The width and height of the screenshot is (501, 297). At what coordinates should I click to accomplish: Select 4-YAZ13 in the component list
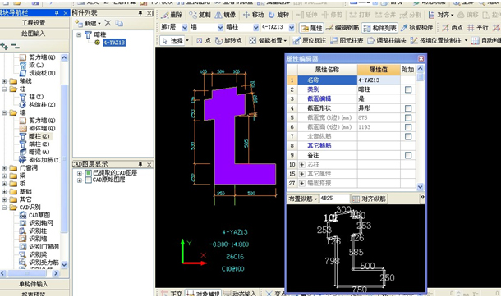pos(114,43)
